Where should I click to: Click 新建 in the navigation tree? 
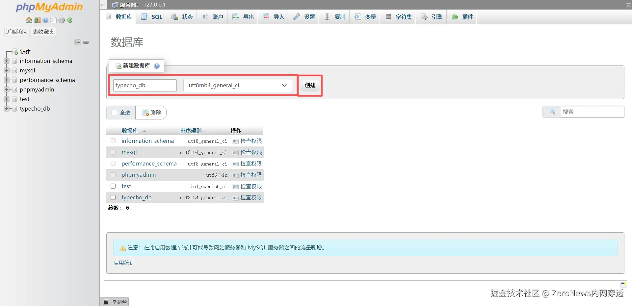point(25,52)
